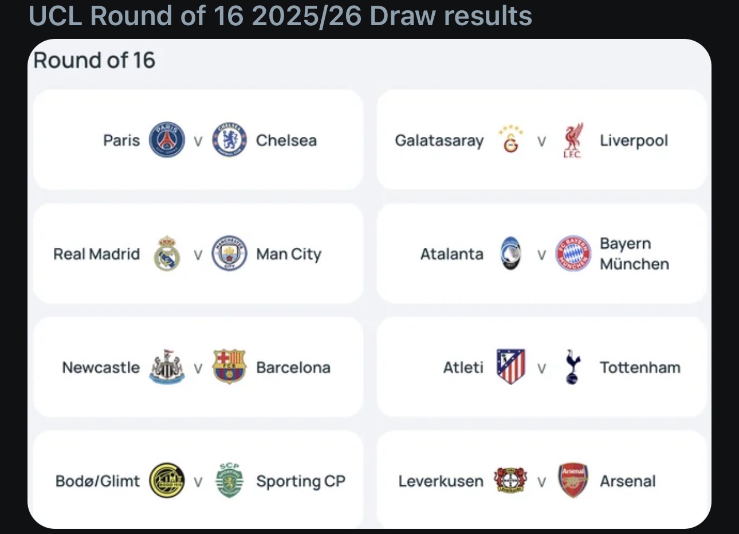Select the Bodø/Glimt yellow badge
Viewport: 739px width, 534px height.
click(167, 481)
